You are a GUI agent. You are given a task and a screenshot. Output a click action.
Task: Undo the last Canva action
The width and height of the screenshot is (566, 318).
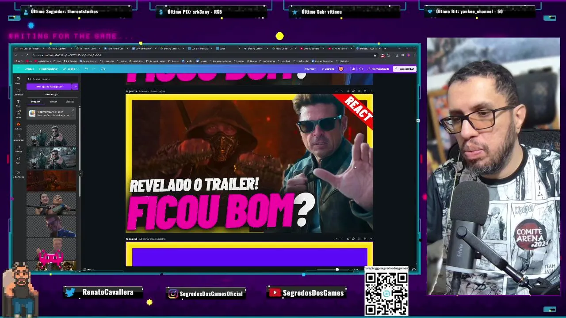(x=86, y=69)
